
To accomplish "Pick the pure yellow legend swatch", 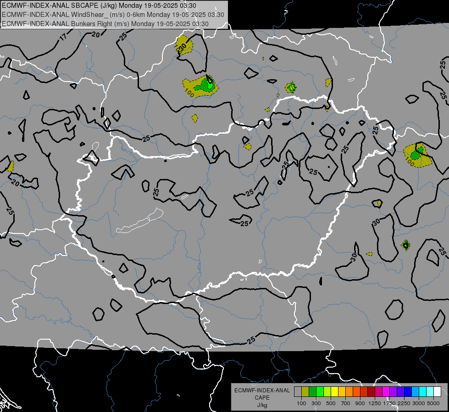I will tap(334, 392).
